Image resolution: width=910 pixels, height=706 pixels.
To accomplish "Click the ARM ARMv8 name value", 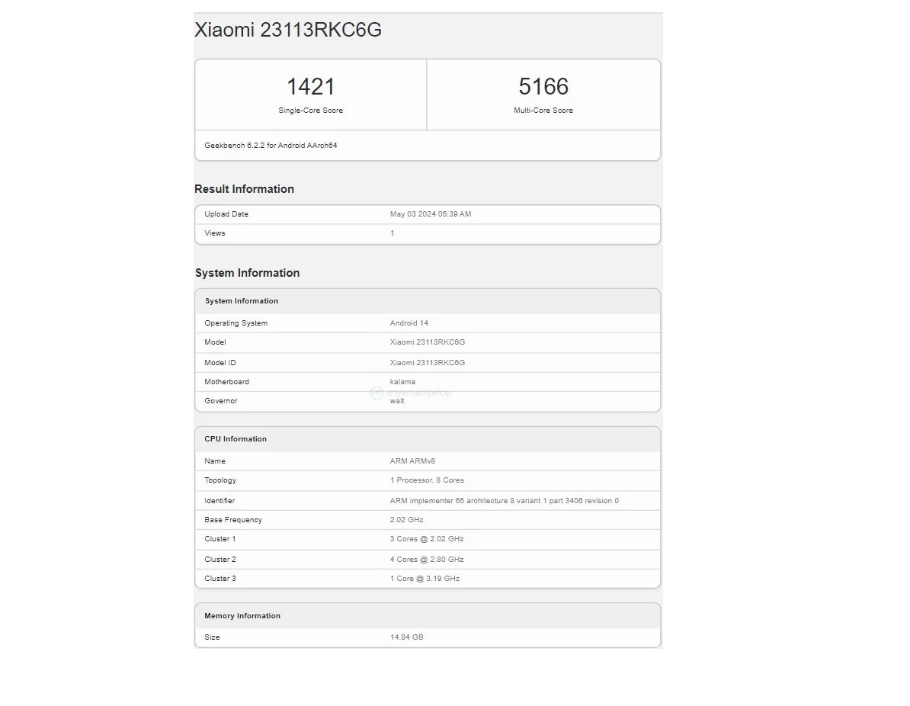I will (412, 461).
